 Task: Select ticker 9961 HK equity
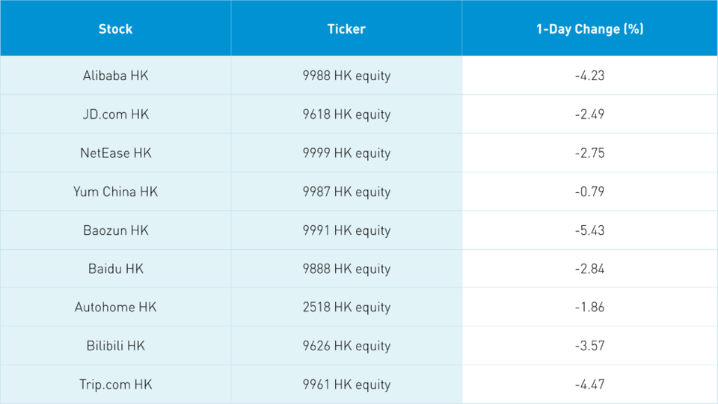(346, 385)
